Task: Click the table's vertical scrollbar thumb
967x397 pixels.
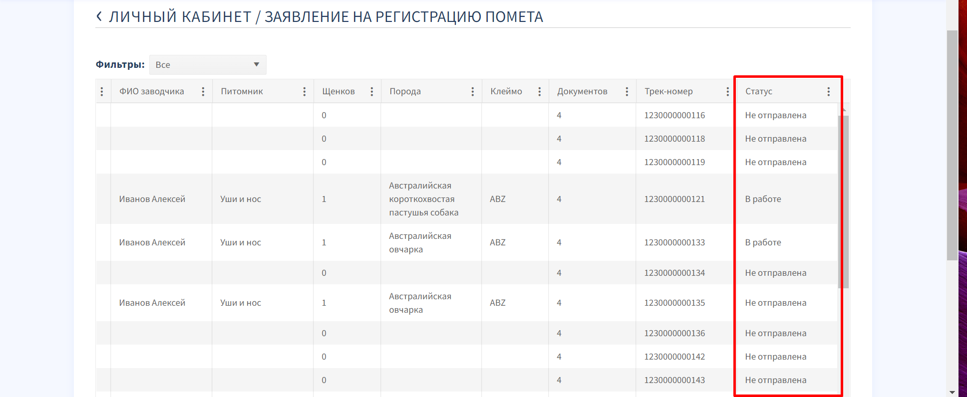Action: [844, 199]
